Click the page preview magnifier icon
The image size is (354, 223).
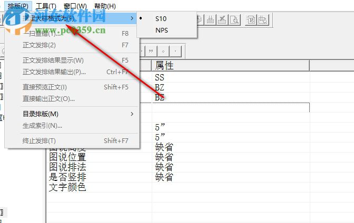[234, 20]
